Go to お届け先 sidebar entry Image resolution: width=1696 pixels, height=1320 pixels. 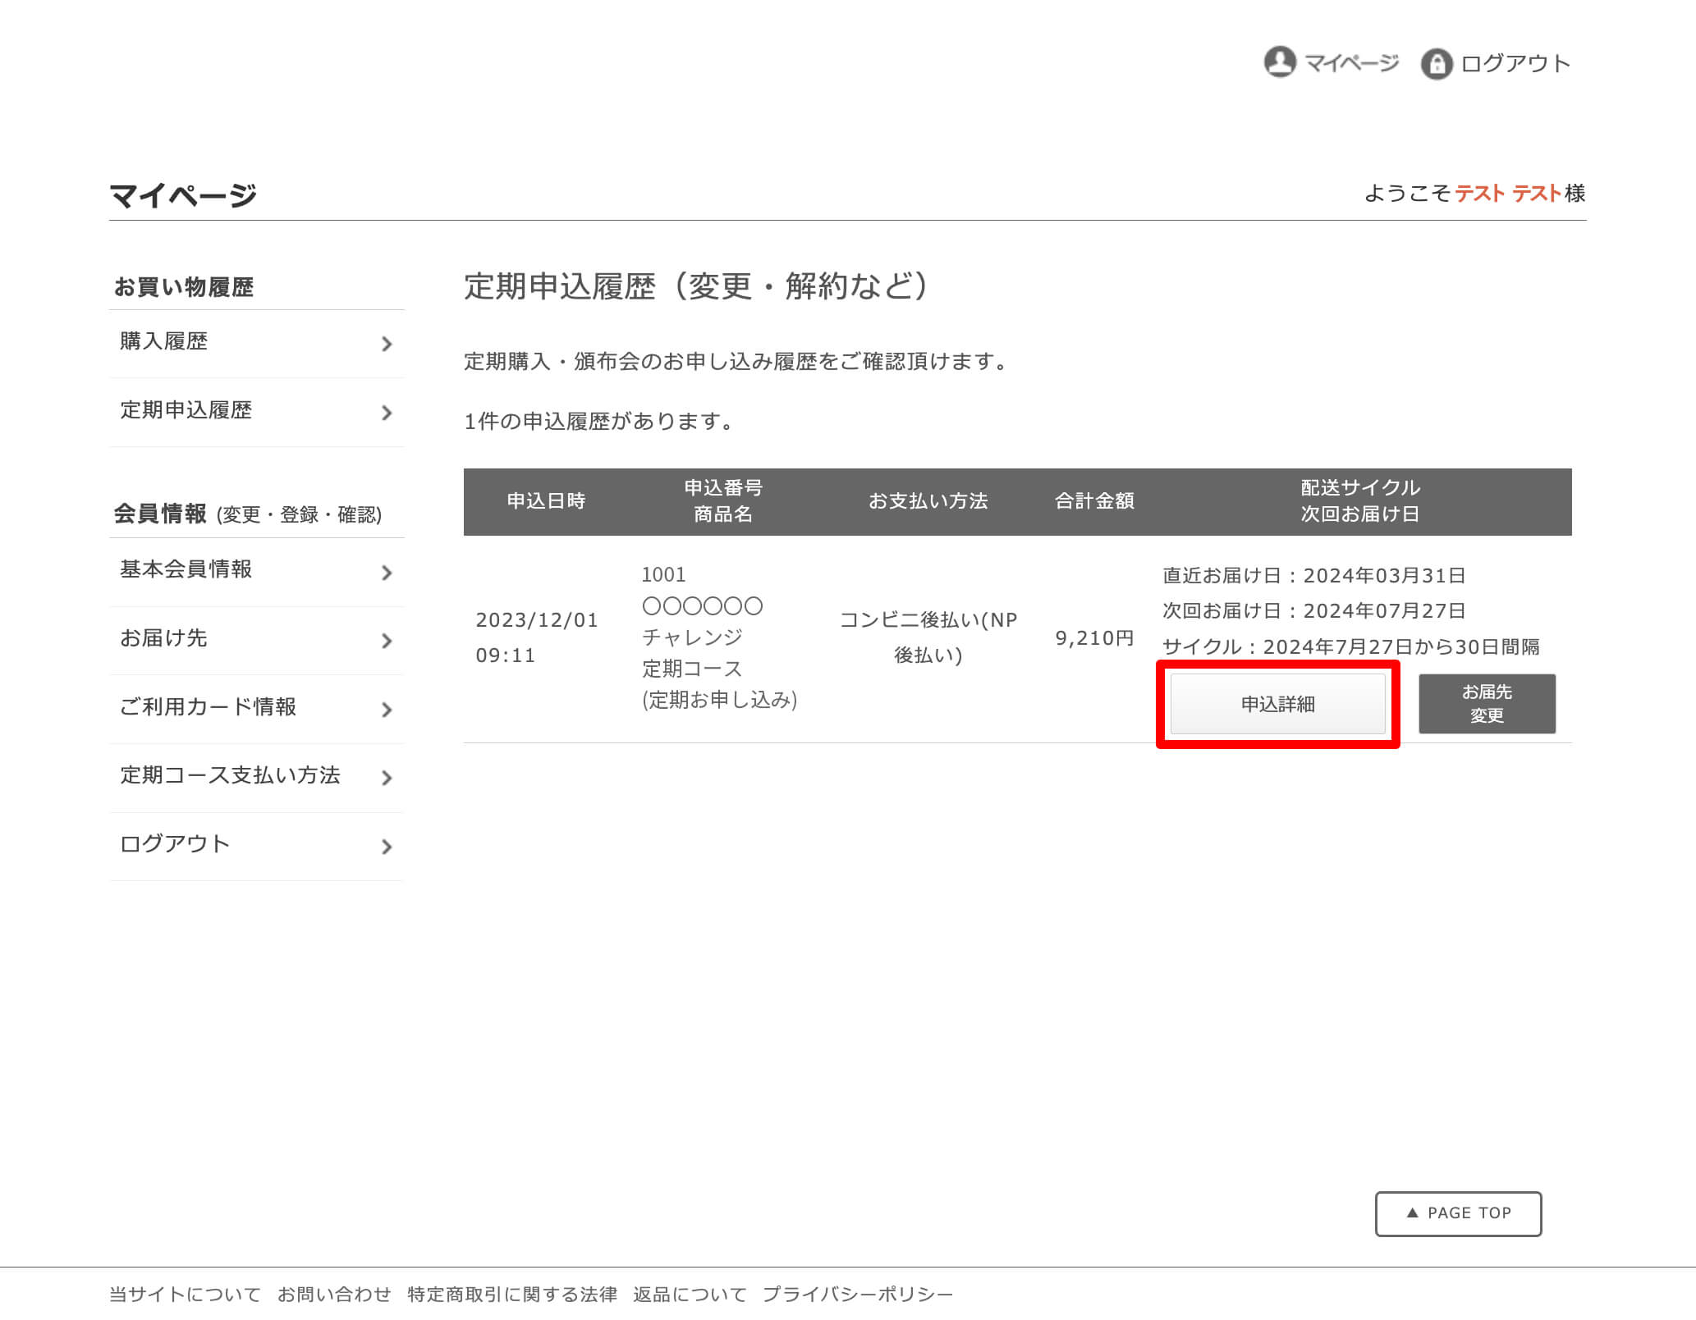(x=163, y=638)
